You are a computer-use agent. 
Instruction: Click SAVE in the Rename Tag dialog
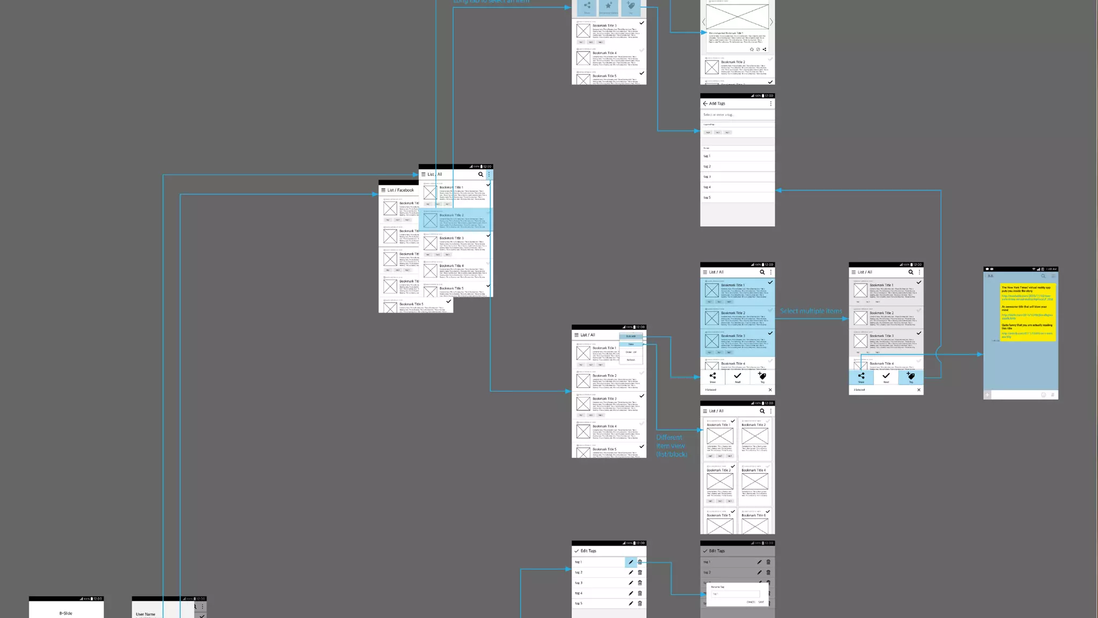[x=761, y=602]
